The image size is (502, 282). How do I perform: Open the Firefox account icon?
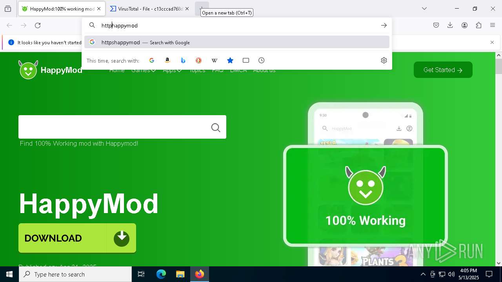[464, 25]
